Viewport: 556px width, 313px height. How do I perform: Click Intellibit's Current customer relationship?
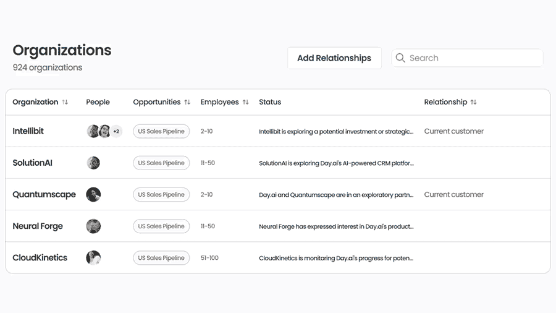click(x=454, y=131)
